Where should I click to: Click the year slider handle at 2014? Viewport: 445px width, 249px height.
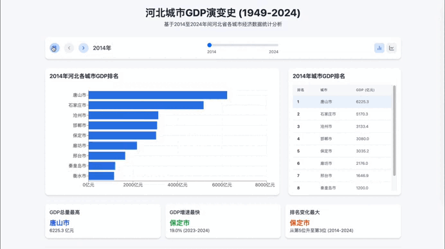click(210, 45)
